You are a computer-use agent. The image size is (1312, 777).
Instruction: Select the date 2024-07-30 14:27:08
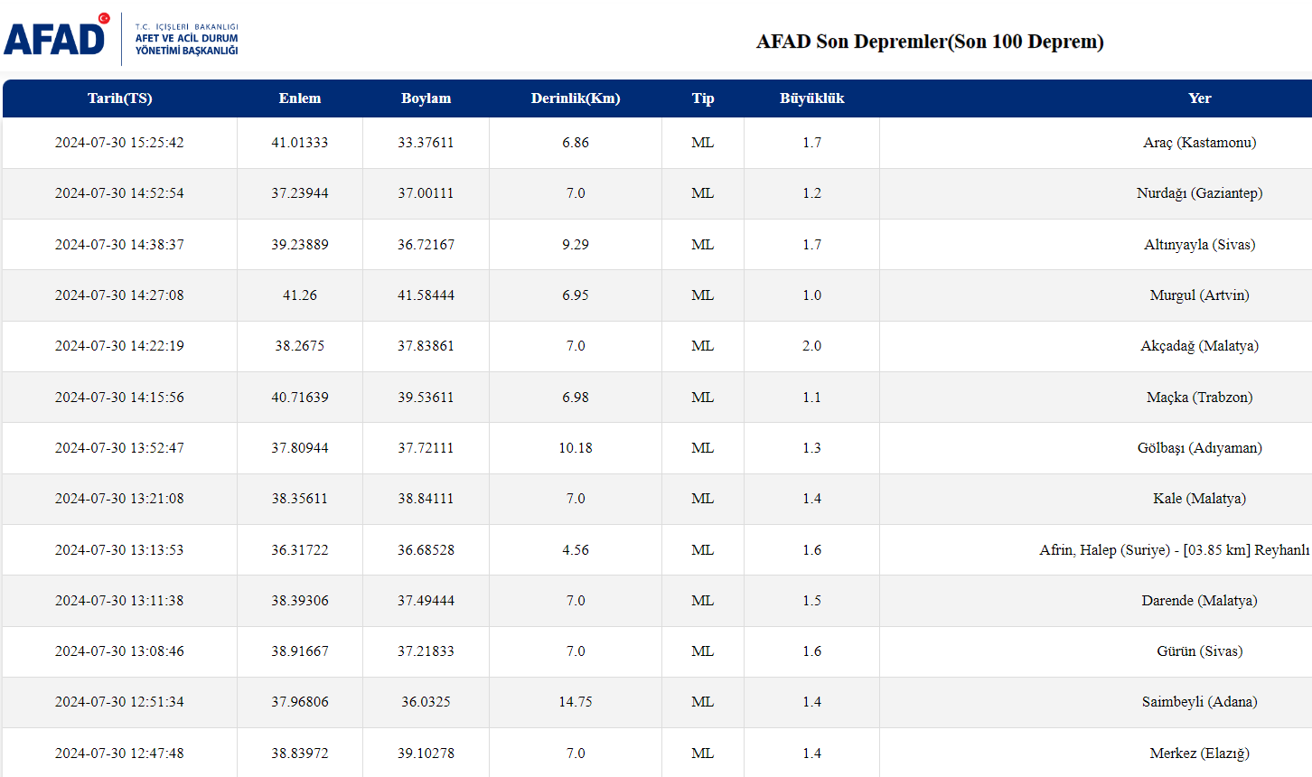119,295
